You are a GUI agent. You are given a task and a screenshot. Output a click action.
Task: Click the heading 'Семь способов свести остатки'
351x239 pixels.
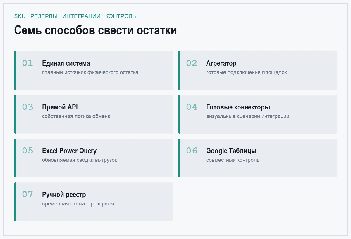point(95,30)
